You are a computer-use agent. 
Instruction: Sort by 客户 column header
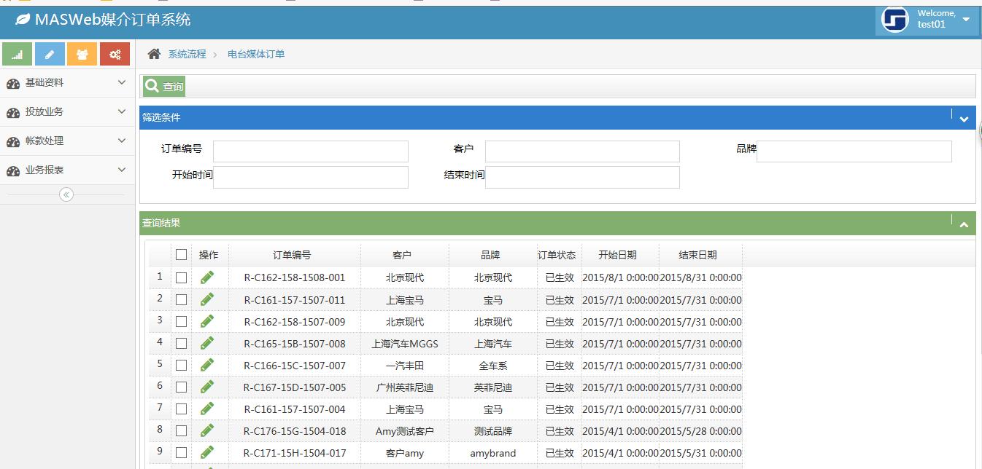[x=402, y=255]
